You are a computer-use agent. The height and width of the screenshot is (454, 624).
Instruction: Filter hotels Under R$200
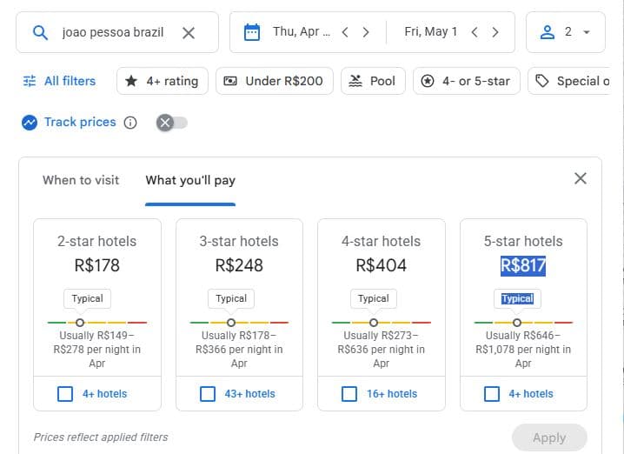coord(274,81)
